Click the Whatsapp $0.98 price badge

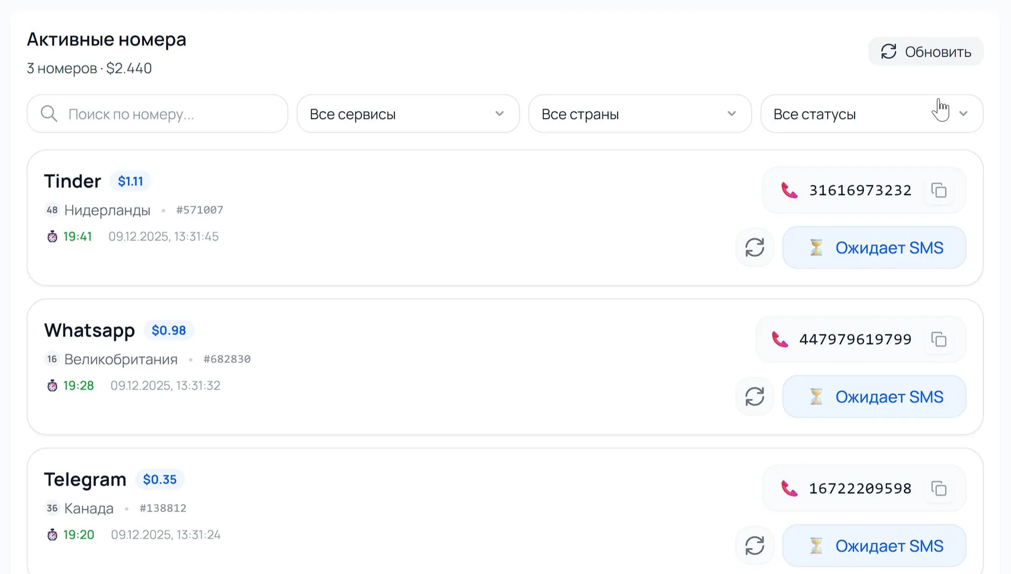click(x=168, y=330)
